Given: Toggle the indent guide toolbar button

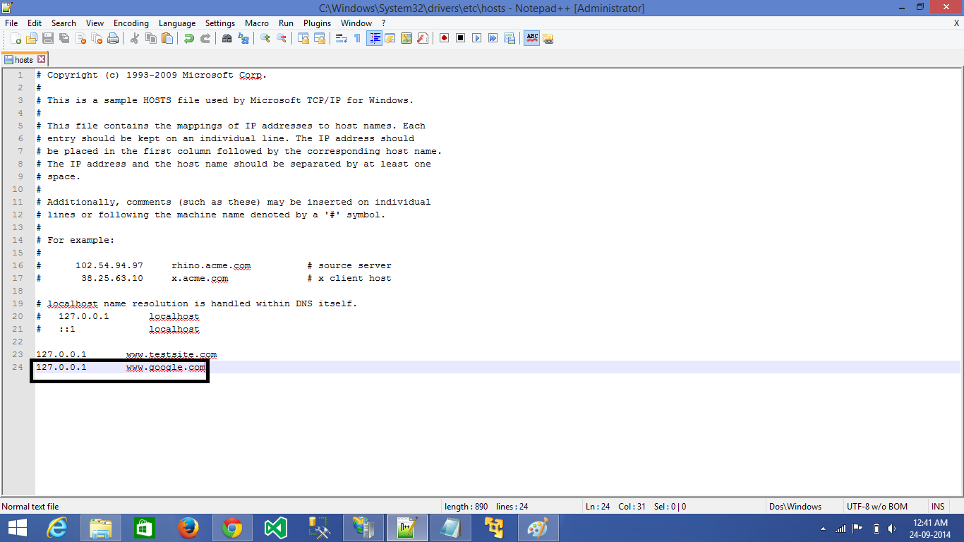Looking at the screenshot, I should click(x=374, y=38).
